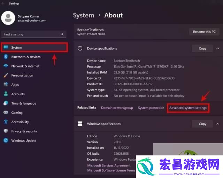The width and height of the screenshot is (223, 178).
Task: Click the 32.0 GB installed RAM value
Action: (x=131, y=73)
